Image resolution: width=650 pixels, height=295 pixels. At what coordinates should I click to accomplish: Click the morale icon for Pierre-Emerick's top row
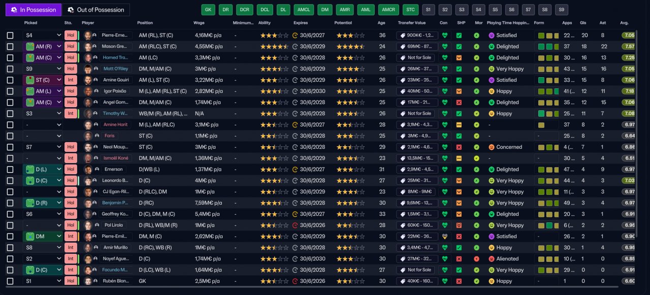476,36
